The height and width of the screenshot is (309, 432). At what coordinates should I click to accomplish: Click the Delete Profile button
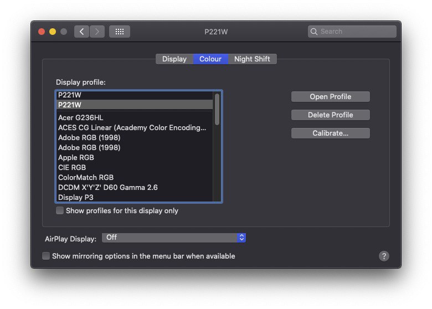pyautogui.click(x=330, y=115)
